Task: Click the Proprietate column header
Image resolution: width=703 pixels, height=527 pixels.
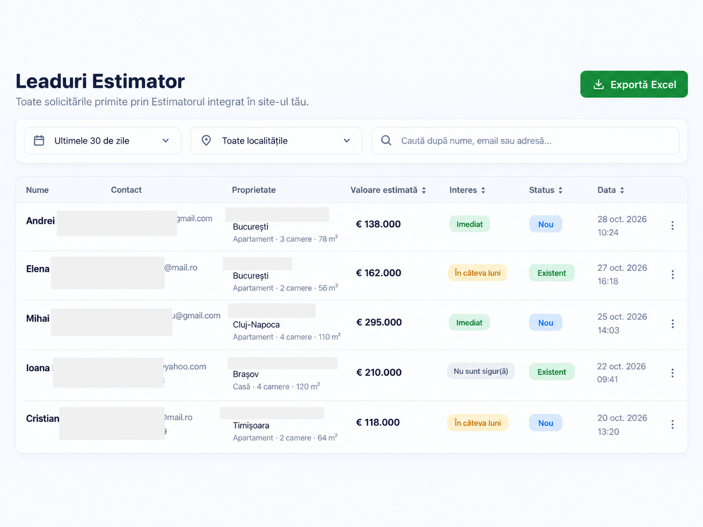Action: coord(254,190)
